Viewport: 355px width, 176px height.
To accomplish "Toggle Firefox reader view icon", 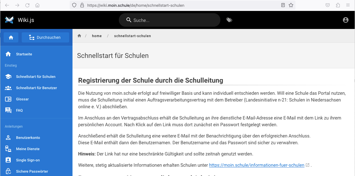I will pyautogui.click(x=283, y=5).
